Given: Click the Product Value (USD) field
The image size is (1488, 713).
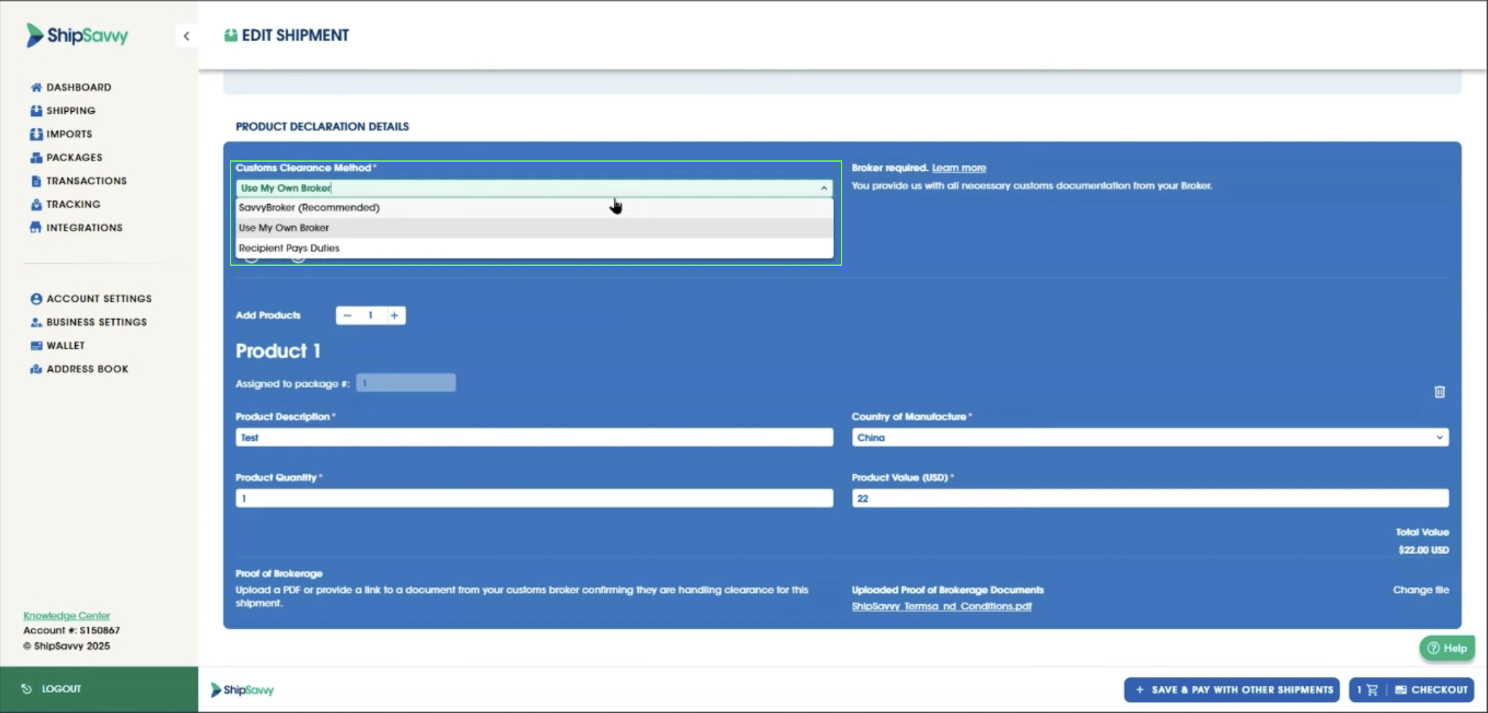Looking at the screenshot, I should tap(1150, 498).
